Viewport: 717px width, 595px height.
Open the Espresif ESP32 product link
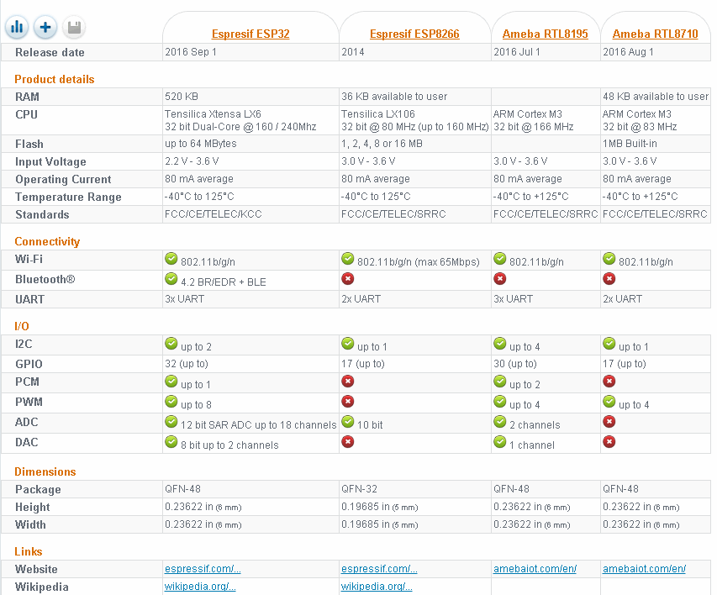click(250, 34)
